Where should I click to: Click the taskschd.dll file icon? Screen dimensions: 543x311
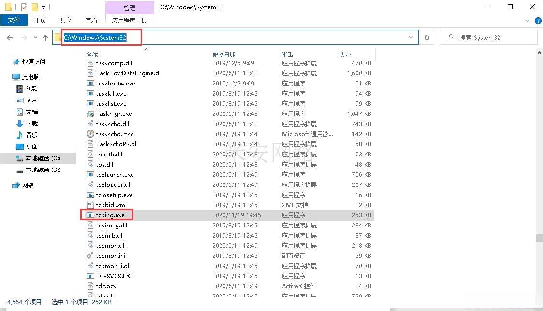90,124
